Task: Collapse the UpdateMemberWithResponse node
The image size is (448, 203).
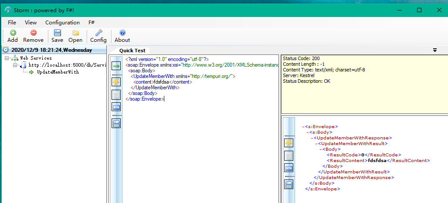Action: [x=312, y=138]
